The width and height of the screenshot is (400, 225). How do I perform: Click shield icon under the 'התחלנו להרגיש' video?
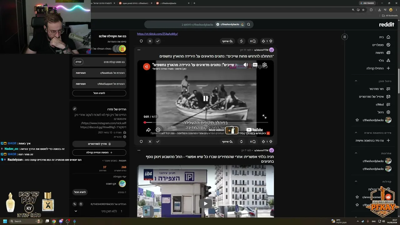[141, 142]
